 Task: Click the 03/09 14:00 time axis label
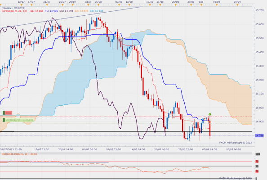point(209,149)
